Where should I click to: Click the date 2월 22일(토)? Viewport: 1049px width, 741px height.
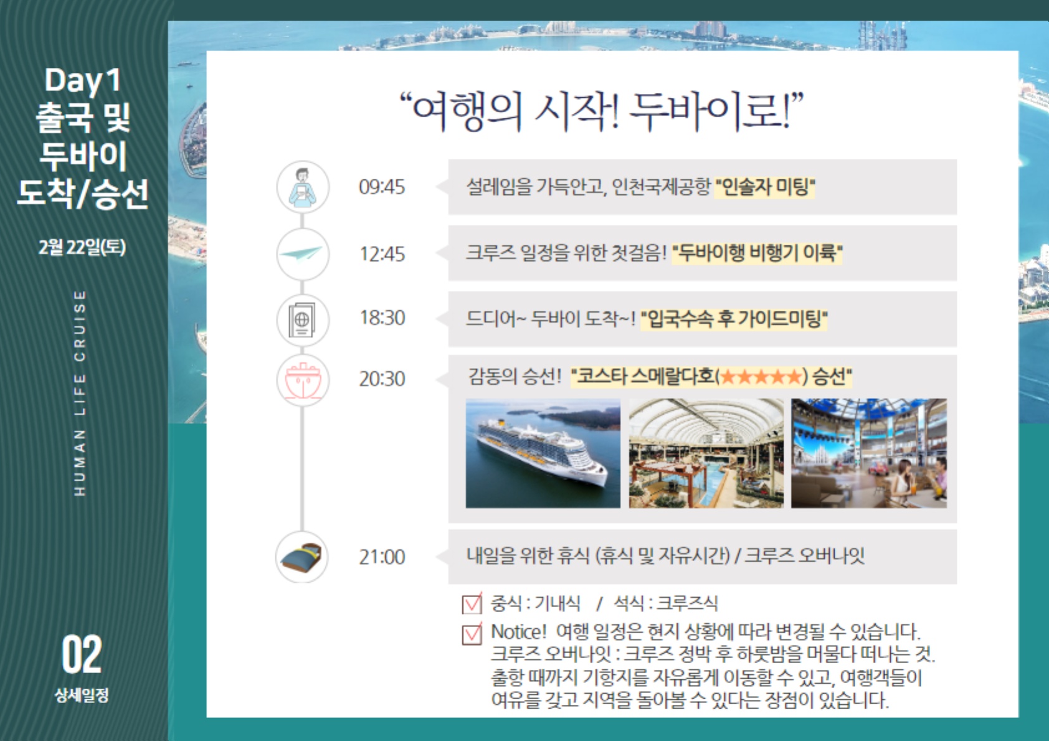point(82,247)
